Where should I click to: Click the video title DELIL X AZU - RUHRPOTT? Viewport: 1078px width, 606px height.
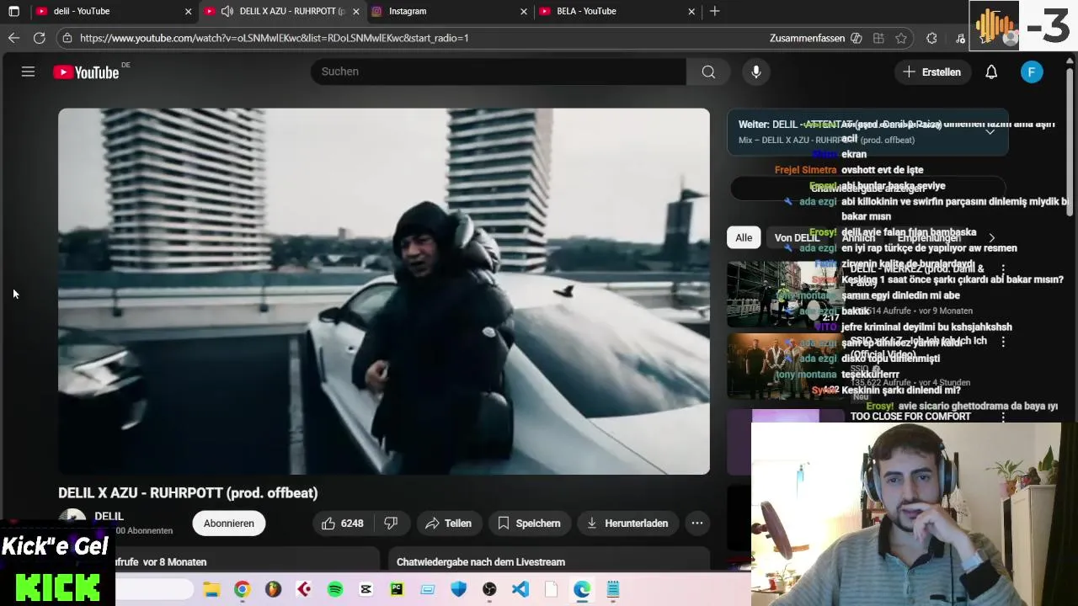point(188,493)
